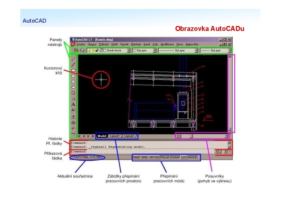Click the ByLayer color swatch square
The width and height of the screenshot is (281, 198).
click(135, 51)
